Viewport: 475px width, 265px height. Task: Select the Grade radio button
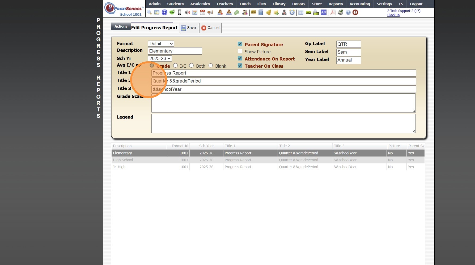pyautogui.click(x=152, y=66)
